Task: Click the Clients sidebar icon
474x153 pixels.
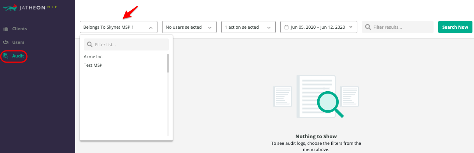Action: [6, 29]
